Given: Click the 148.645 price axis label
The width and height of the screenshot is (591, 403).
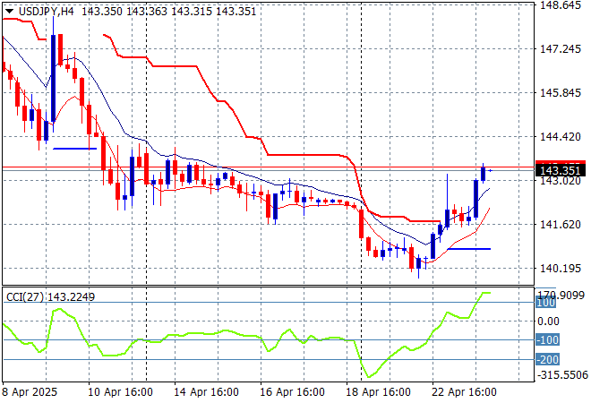Looking at the screenshot, I should point(561,5).
